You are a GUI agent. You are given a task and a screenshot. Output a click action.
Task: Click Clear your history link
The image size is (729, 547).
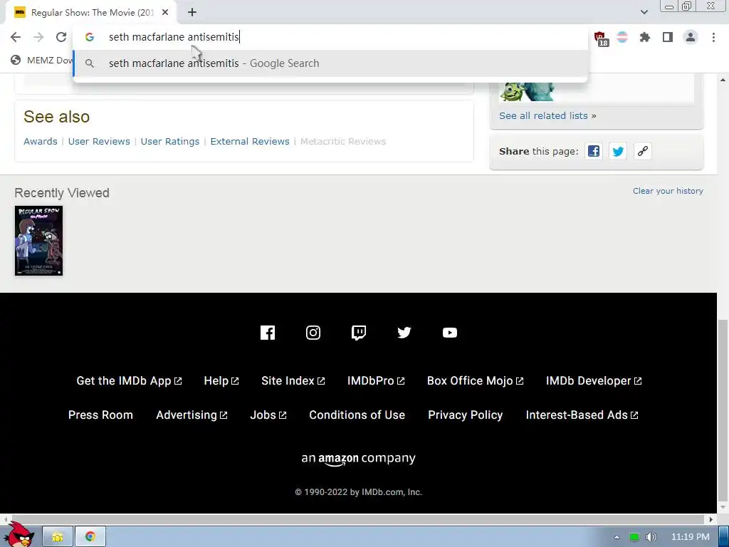click(x=668, y=191)
